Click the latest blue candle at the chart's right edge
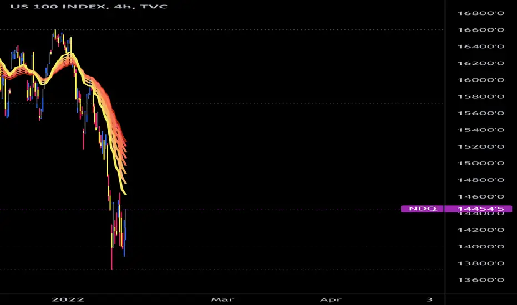The width and height of the screenshot is (517, 305). 125,224
